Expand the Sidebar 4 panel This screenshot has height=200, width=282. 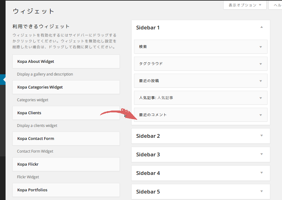[x=261, y=173]
